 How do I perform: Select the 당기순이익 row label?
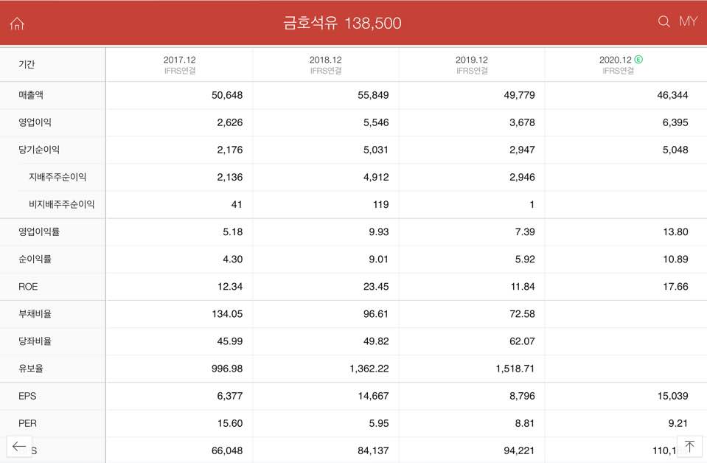pyautogui.click(x=39, y=150)
